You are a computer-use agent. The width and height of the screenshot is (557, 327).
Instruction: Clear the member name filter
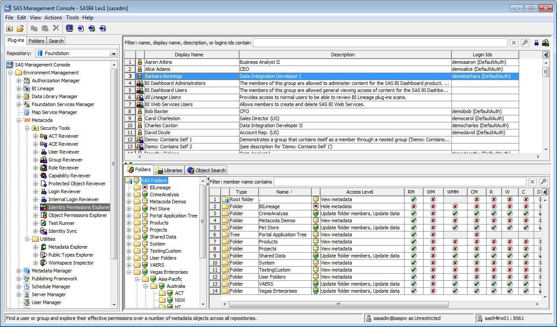click(532, 182)
